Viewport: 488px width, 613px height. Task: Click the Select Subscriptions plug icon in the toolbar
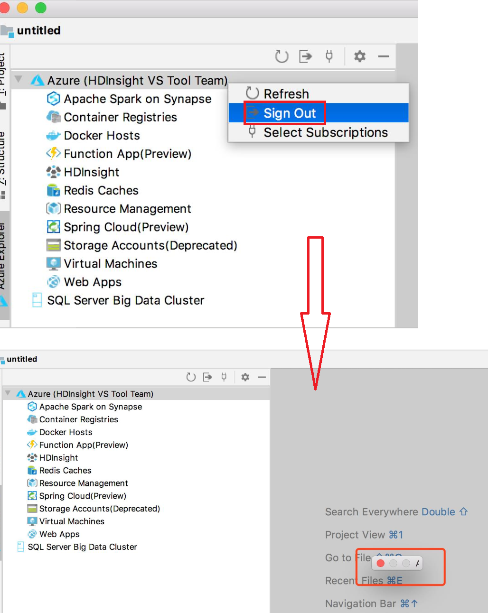(x=329, y=56)
